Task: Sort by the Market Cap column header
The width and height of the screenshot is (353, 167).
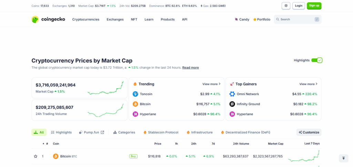Action: pyautogui.click(x=275, y=144)
